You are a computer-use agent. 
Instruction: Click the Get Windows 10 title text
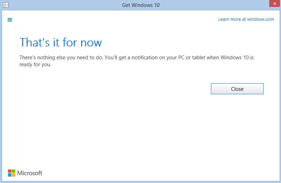(x=140, y=5)
